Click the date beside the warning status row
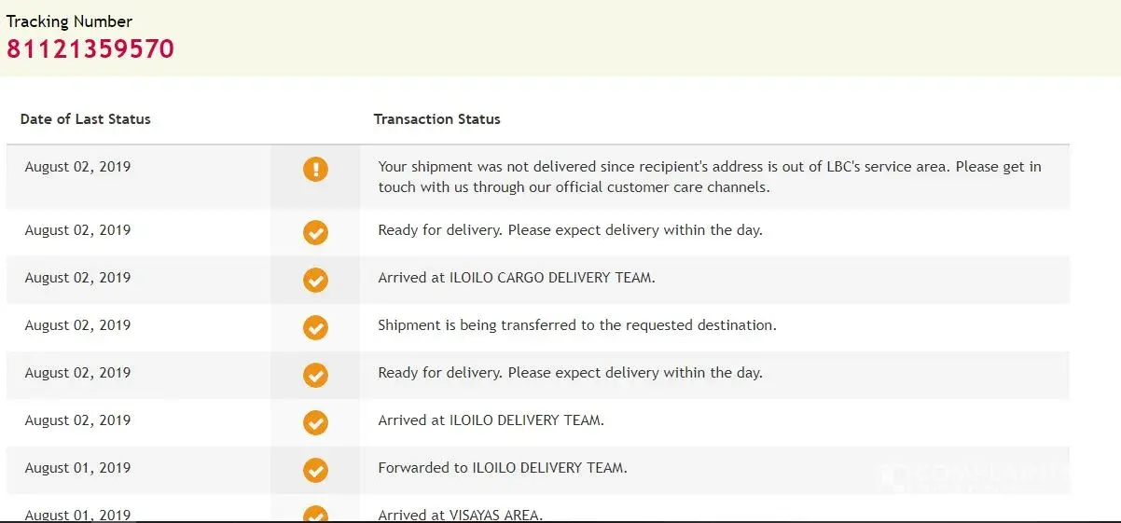 [x=77, y=167]
